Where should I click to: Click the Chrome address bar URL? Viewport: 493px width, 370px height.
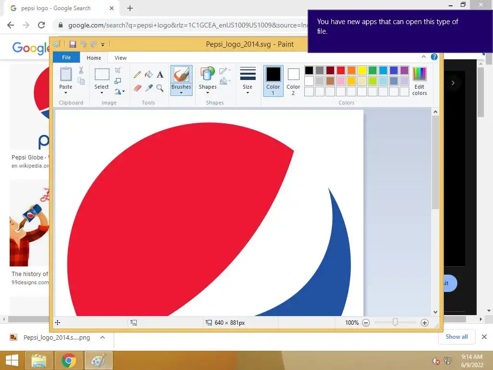click(x=188, y=25)
